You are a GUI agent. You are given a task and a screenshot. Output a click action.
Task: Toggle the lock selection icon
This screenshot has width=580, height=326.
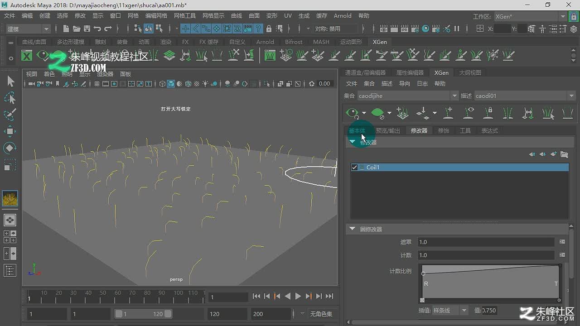(x=269, y=29)
